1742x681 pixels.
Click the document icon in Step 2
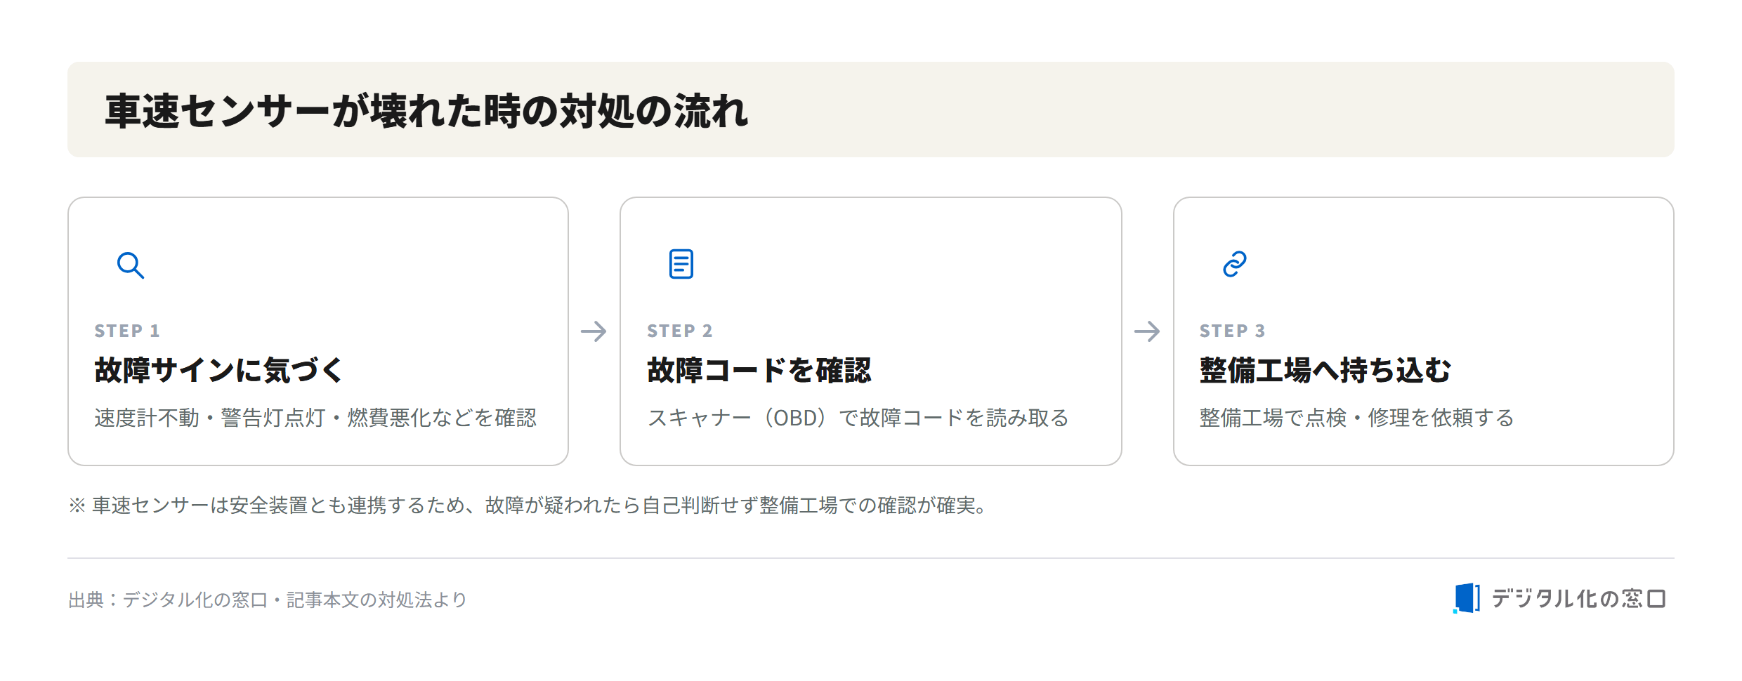tap(681, 264)
